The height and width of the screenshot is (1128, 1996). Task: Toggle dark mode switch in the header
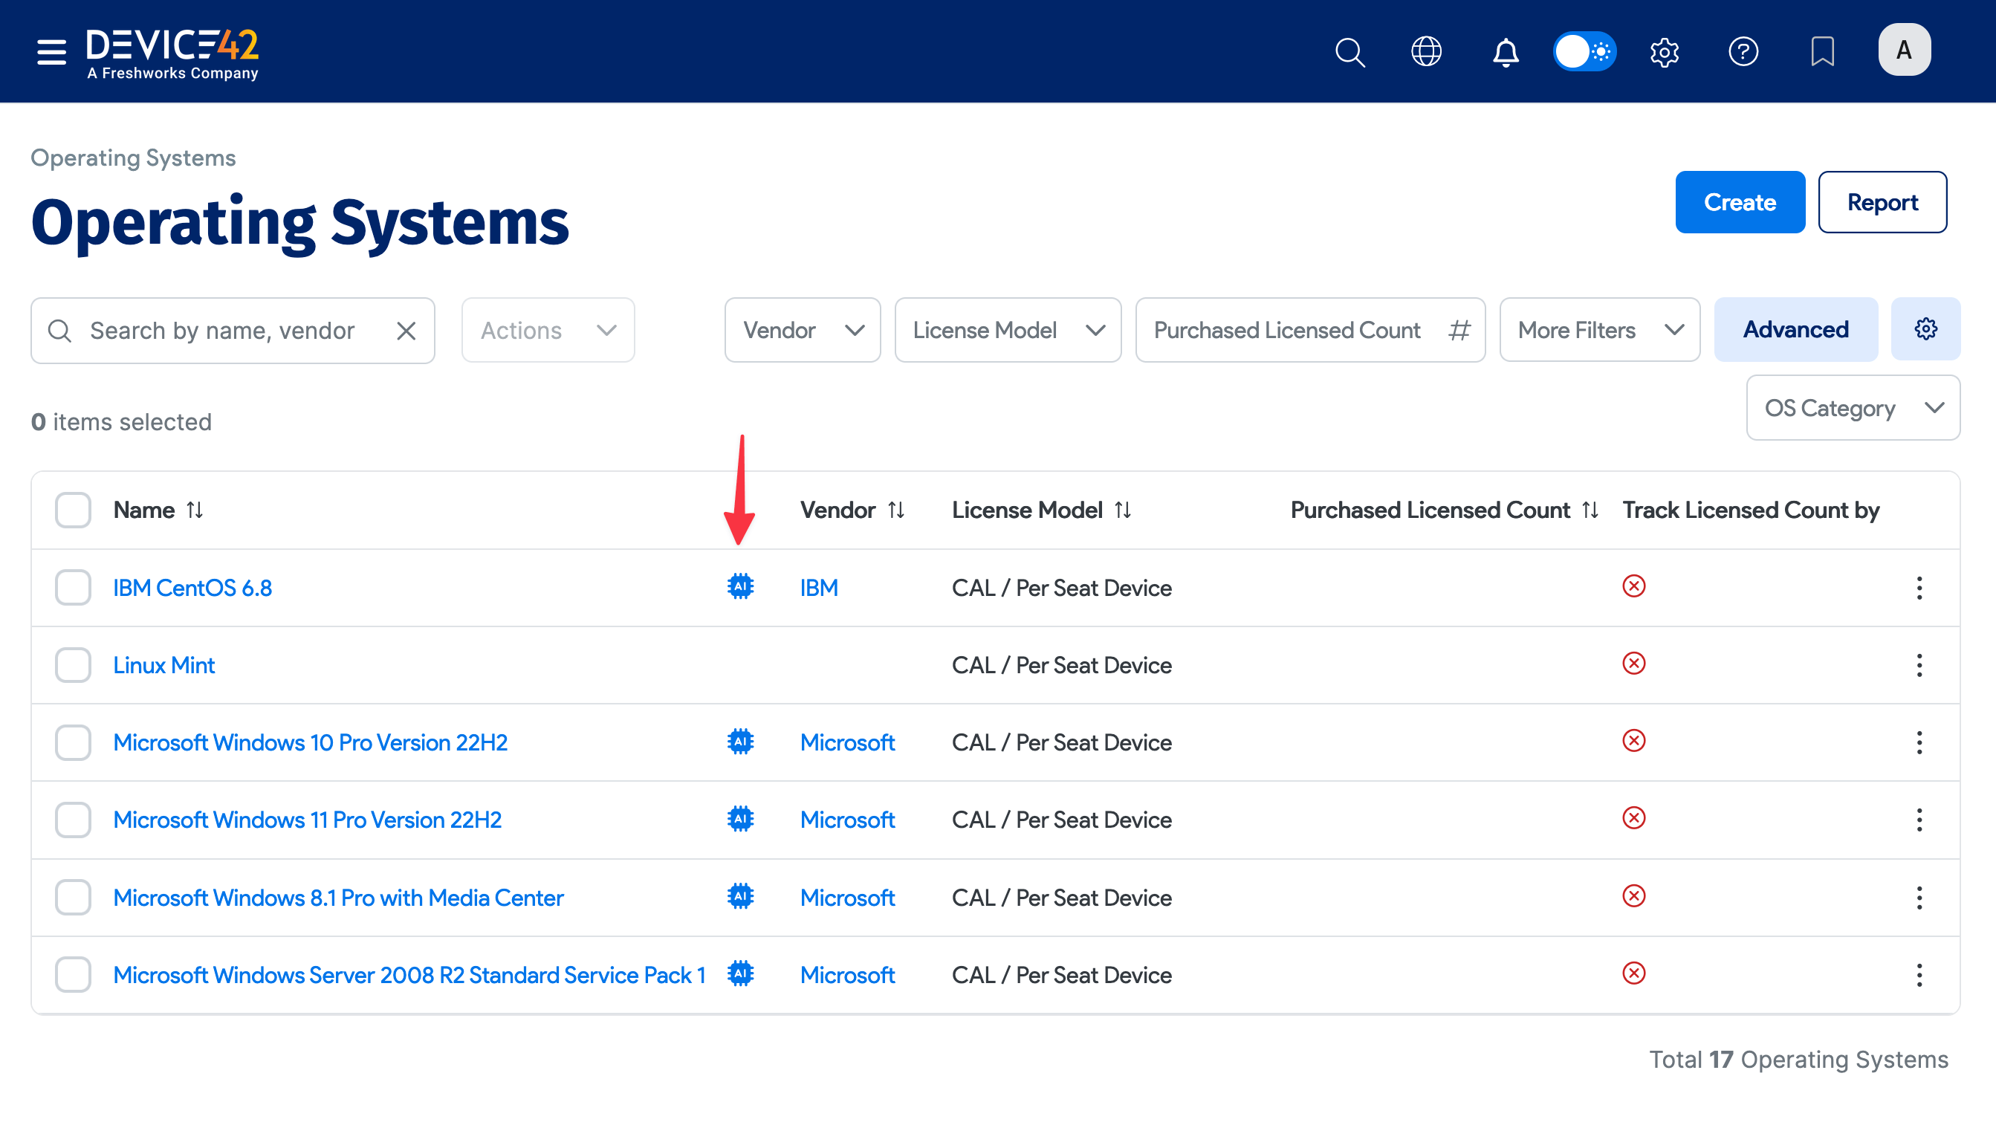pyautogui.click(x=1585, y=52)
